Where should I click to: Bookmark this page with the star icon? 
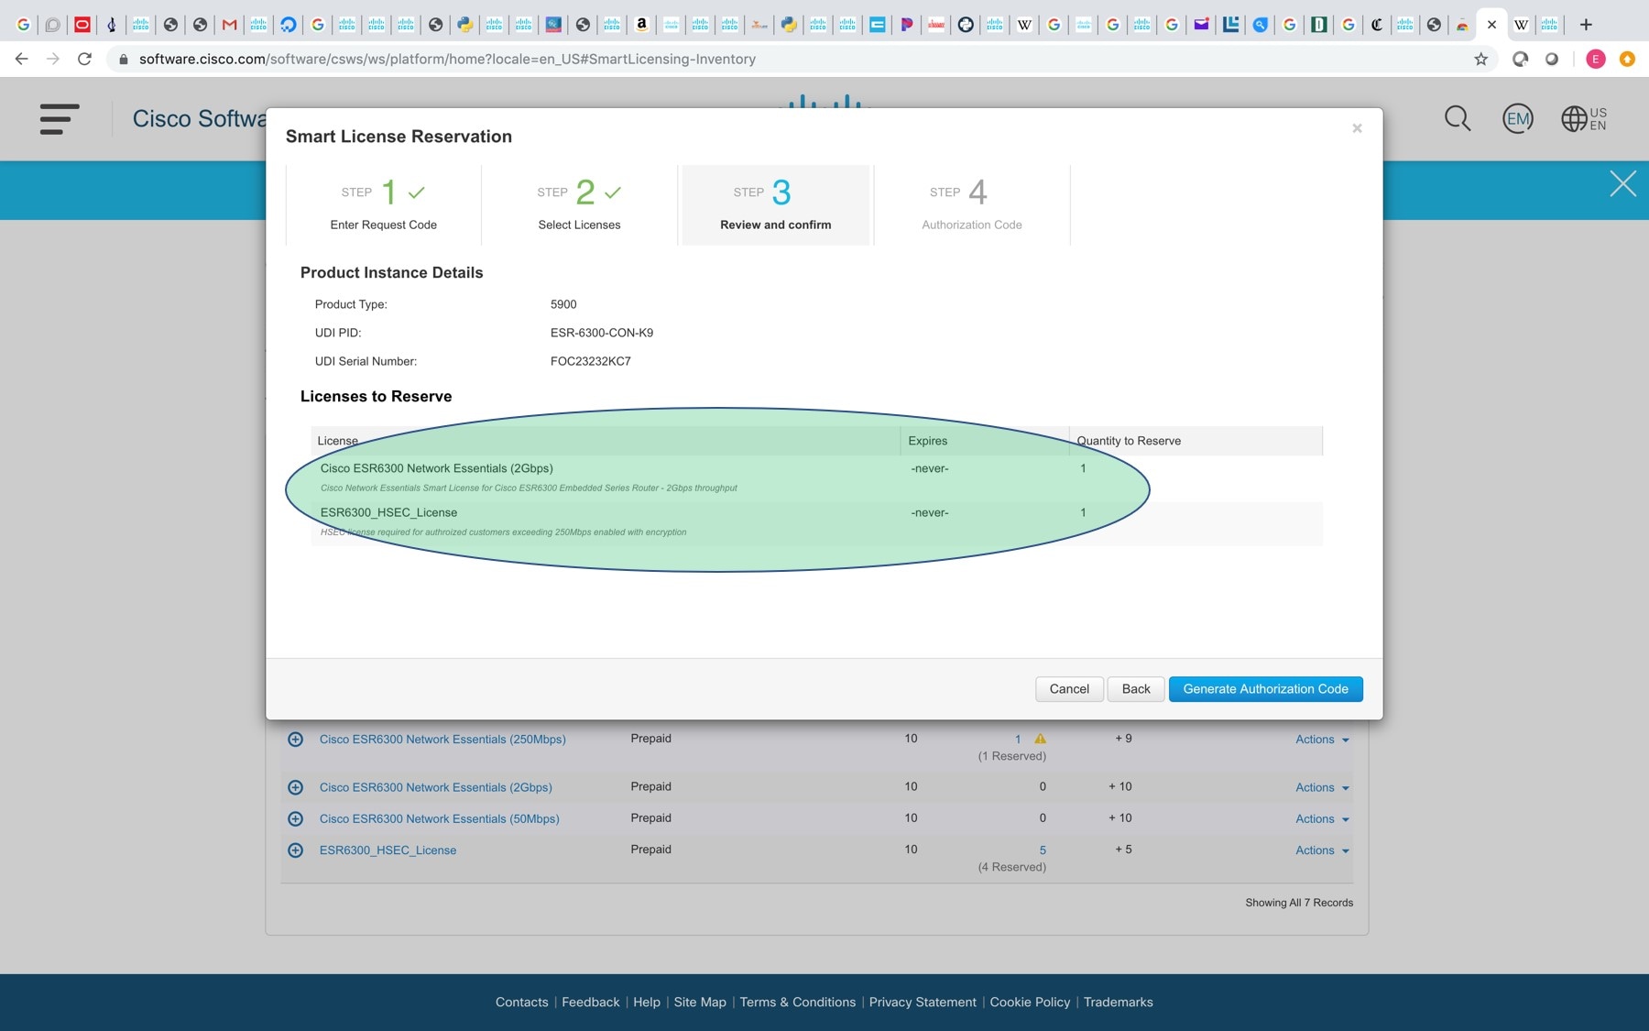(x=1480, y=59)
